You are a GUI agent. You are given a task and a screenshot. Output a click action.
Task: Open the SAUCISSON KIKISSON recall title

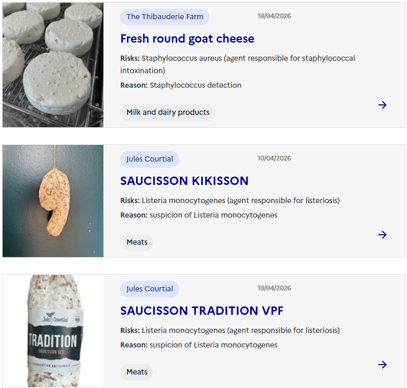pyautogui.click(x=184, y=181)
